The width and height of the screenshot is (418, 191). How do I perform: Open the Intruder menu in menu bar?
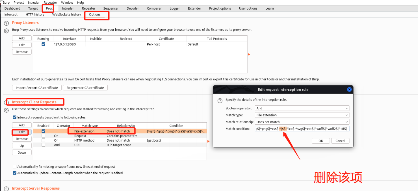tap(34, 3)
